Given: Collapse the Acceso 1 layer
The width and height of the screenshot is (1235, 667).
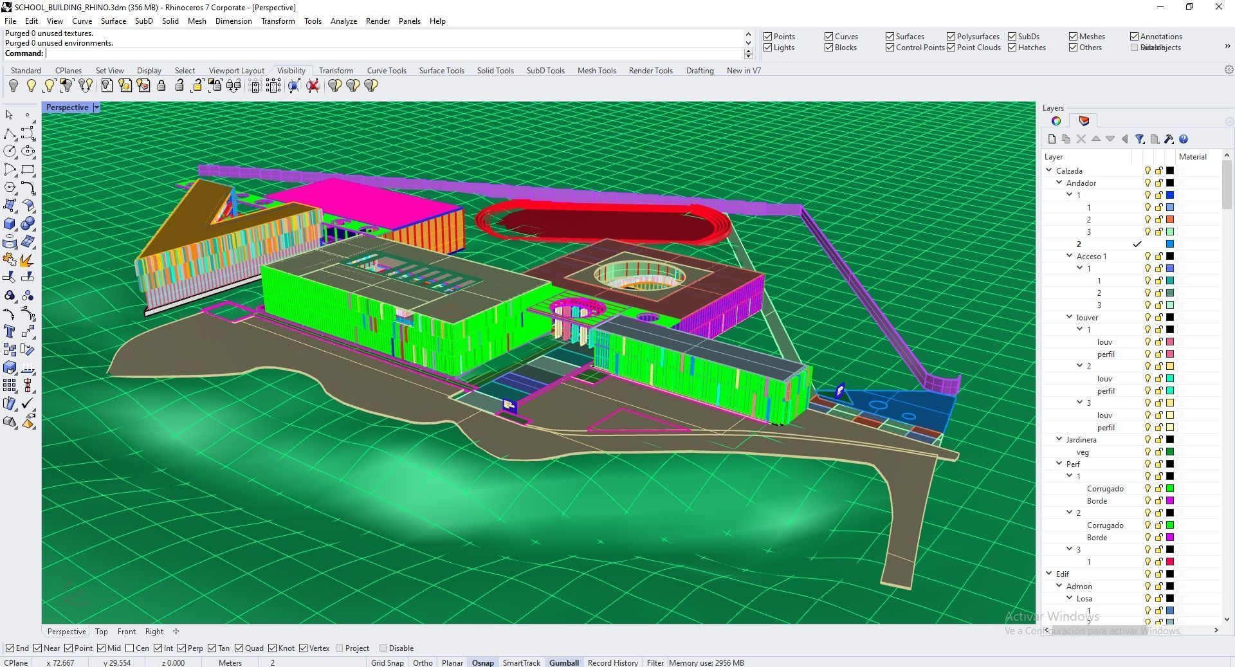Looking at the screenshot, I should point(1070,256).
